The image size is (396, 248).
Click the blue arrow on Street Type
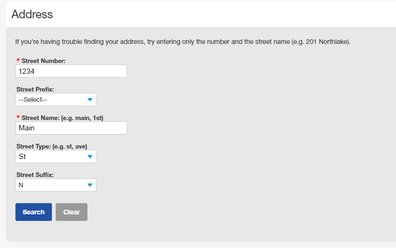click(x=90, y=157)
